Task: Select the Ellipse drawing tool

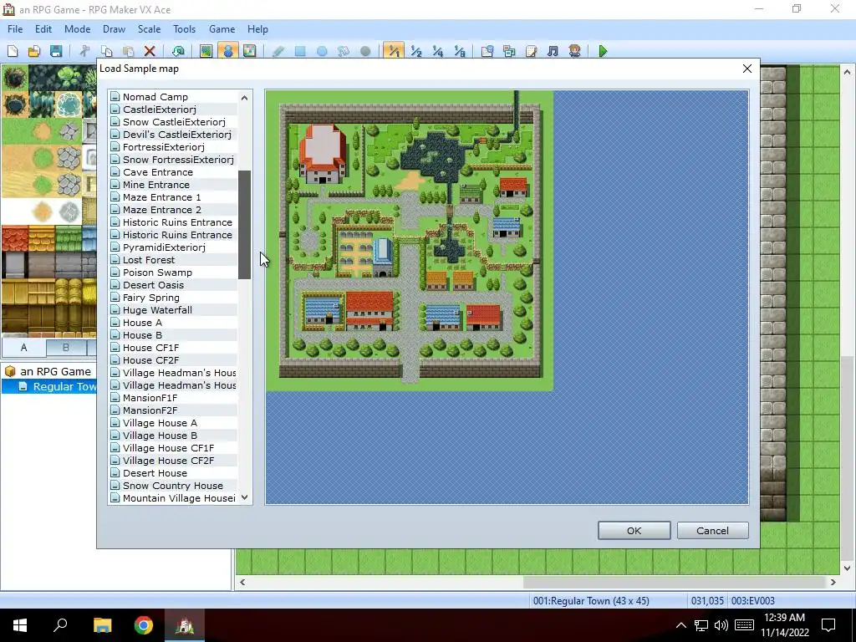Action: (x=322, y=51)
